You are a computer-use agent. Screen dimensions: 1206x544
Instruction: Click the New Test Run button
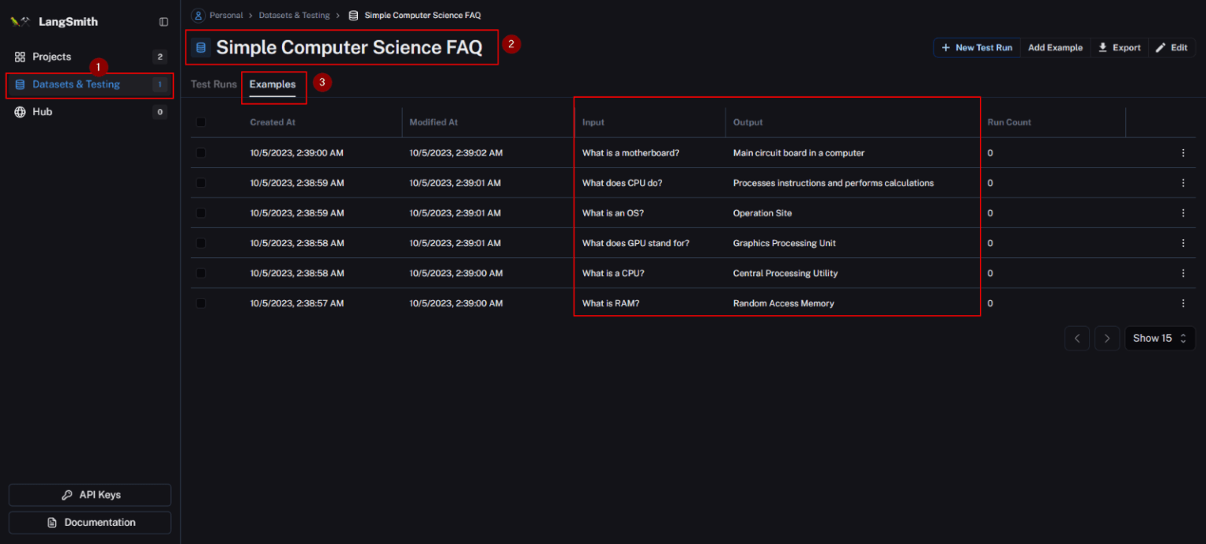click(976, 48)
